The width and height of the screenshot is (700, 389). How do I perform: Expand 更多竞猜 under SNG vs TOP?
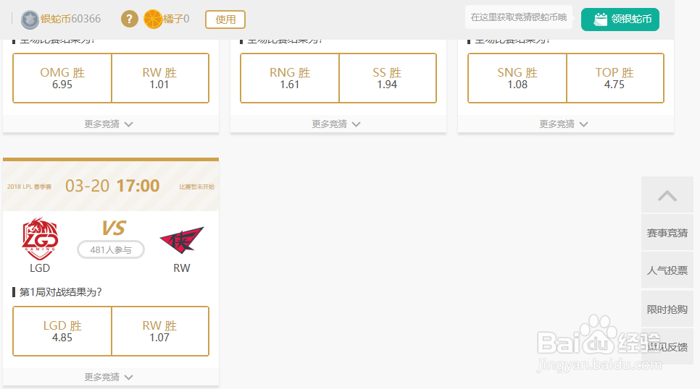(x=563, y=124)
